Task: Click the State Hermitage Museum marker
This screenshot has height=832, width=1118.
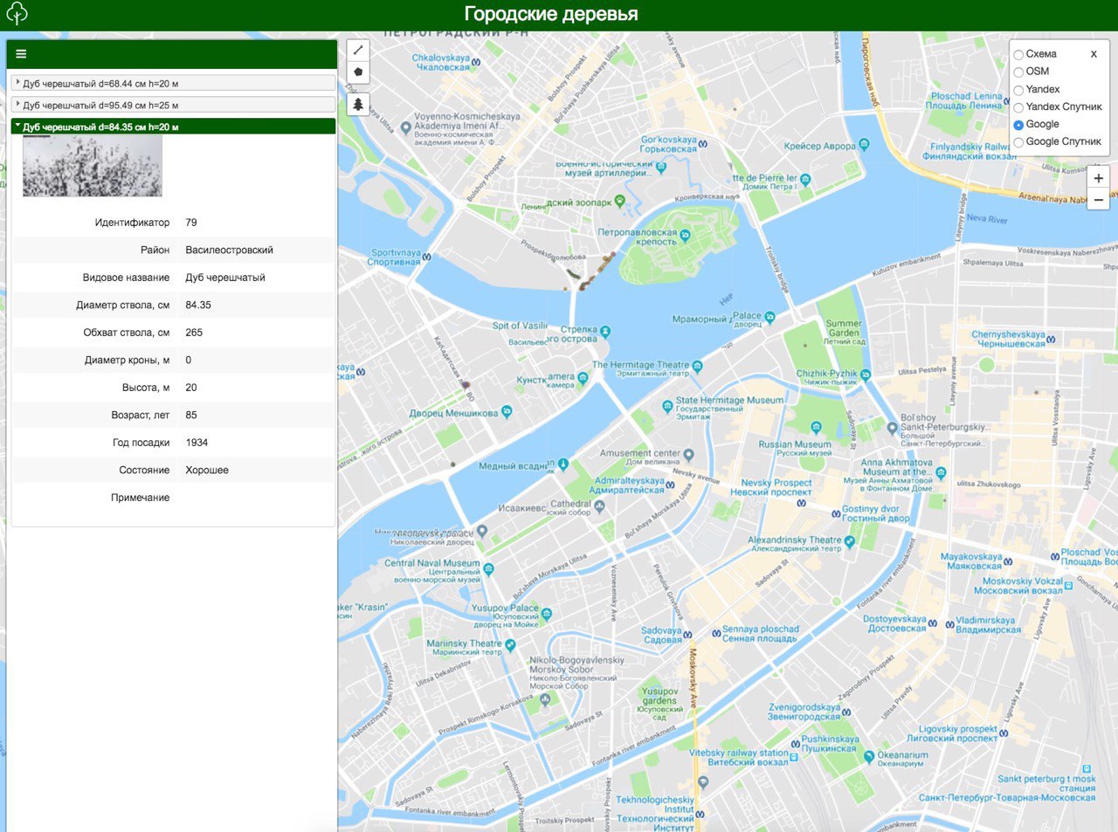Action: (x=667, y=406)
